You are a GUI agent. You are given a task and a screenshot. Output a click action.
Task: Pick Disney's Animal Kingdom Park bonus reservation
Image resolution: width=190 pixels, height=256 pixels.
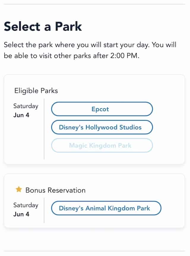click(x=106, y=208)
